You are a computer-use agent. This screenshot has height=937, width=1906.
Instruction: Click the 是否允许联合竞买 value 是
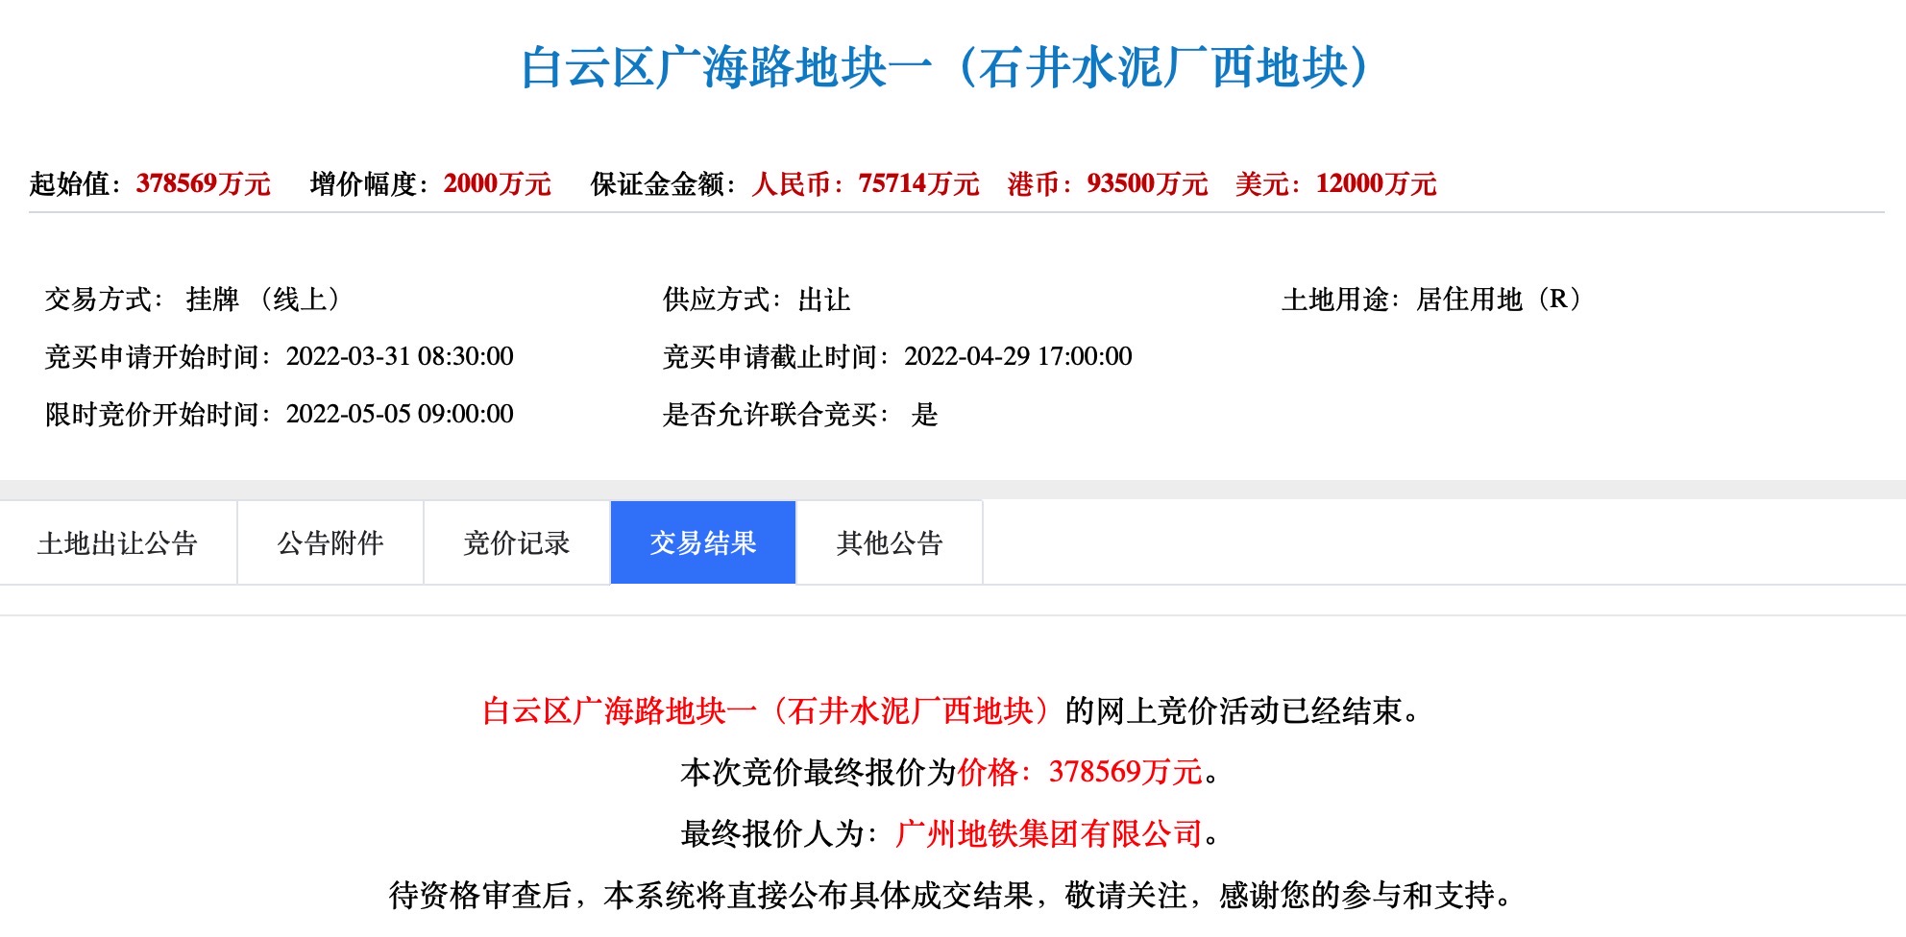pos(924,414)
